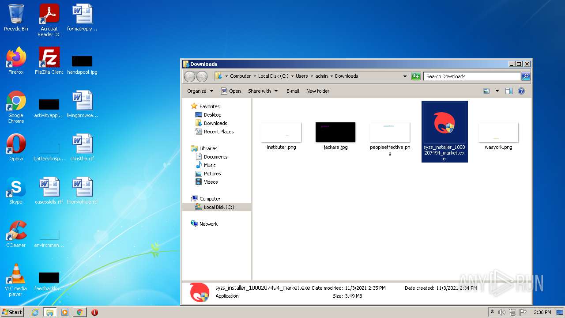Expand the admin breadcrumb arrow
Viewport: 565px width, 318px height.
pos(331,76)
